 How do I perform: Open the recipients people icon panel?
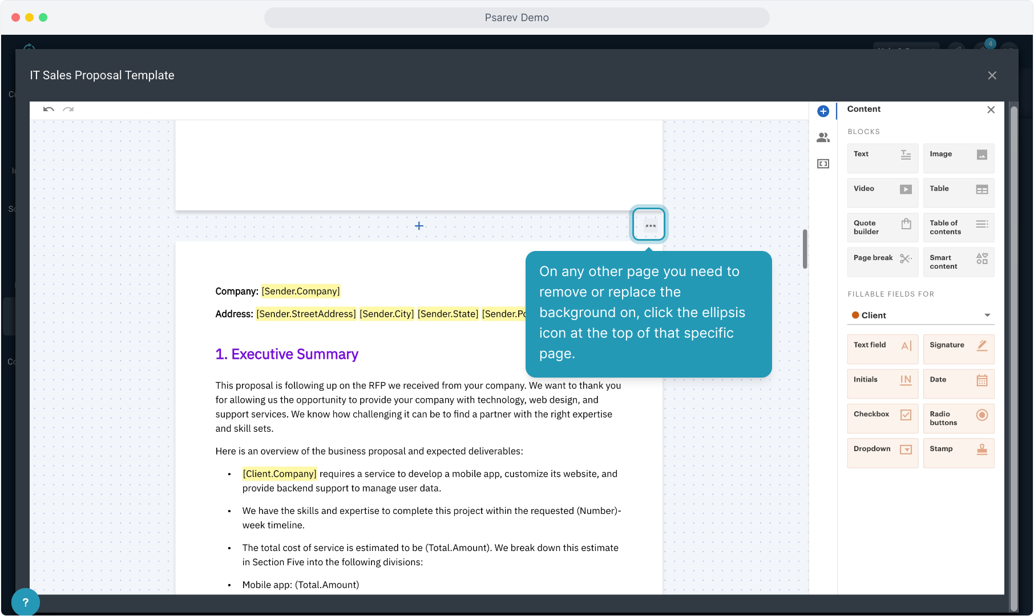click(x=823, y=137)
